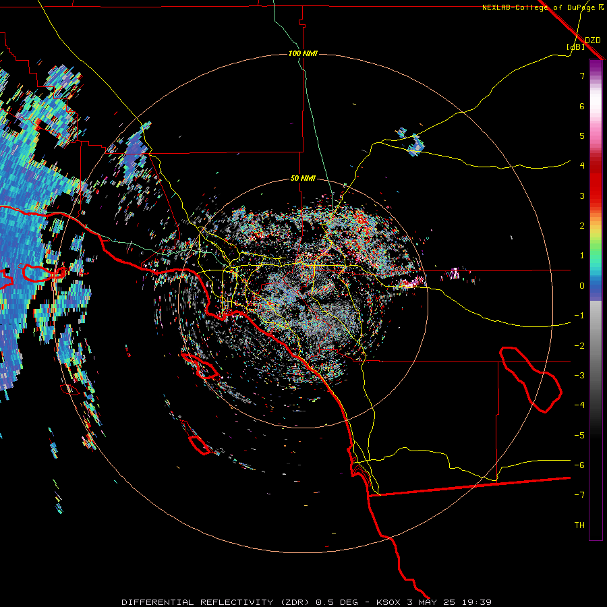
Task: Click the scale value 1
Action: pyautogui.click(x=582, y=256)
